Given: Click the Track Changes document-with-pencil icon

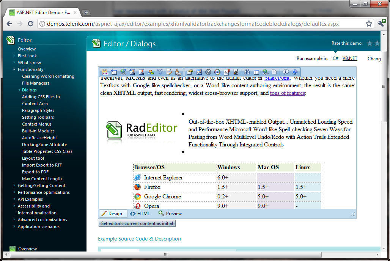Looking at the screenshot, I should pyautogui.click(x=169, y=72).
